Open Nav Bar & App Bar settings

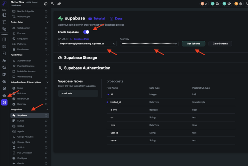(30, 11)
